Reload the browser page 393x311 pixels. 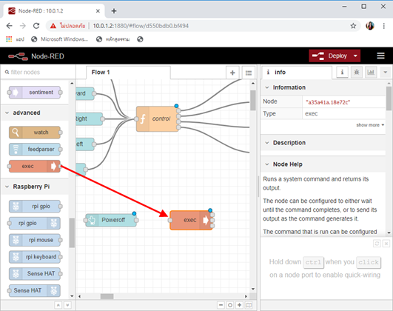36,26
